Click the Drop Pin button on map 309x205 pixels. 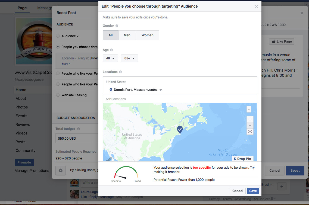tap(242, 159)
